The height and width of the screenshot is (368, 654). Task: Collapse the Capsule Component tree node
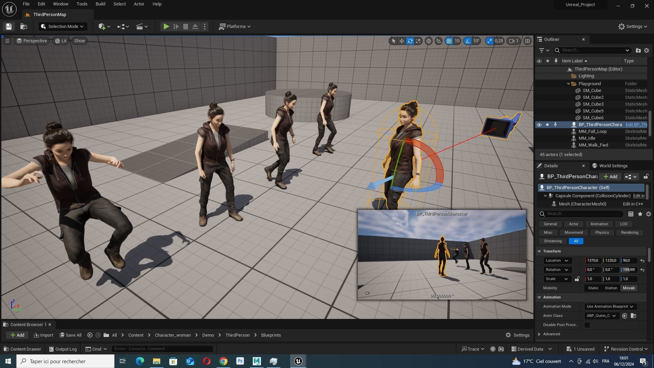[545, 196]
